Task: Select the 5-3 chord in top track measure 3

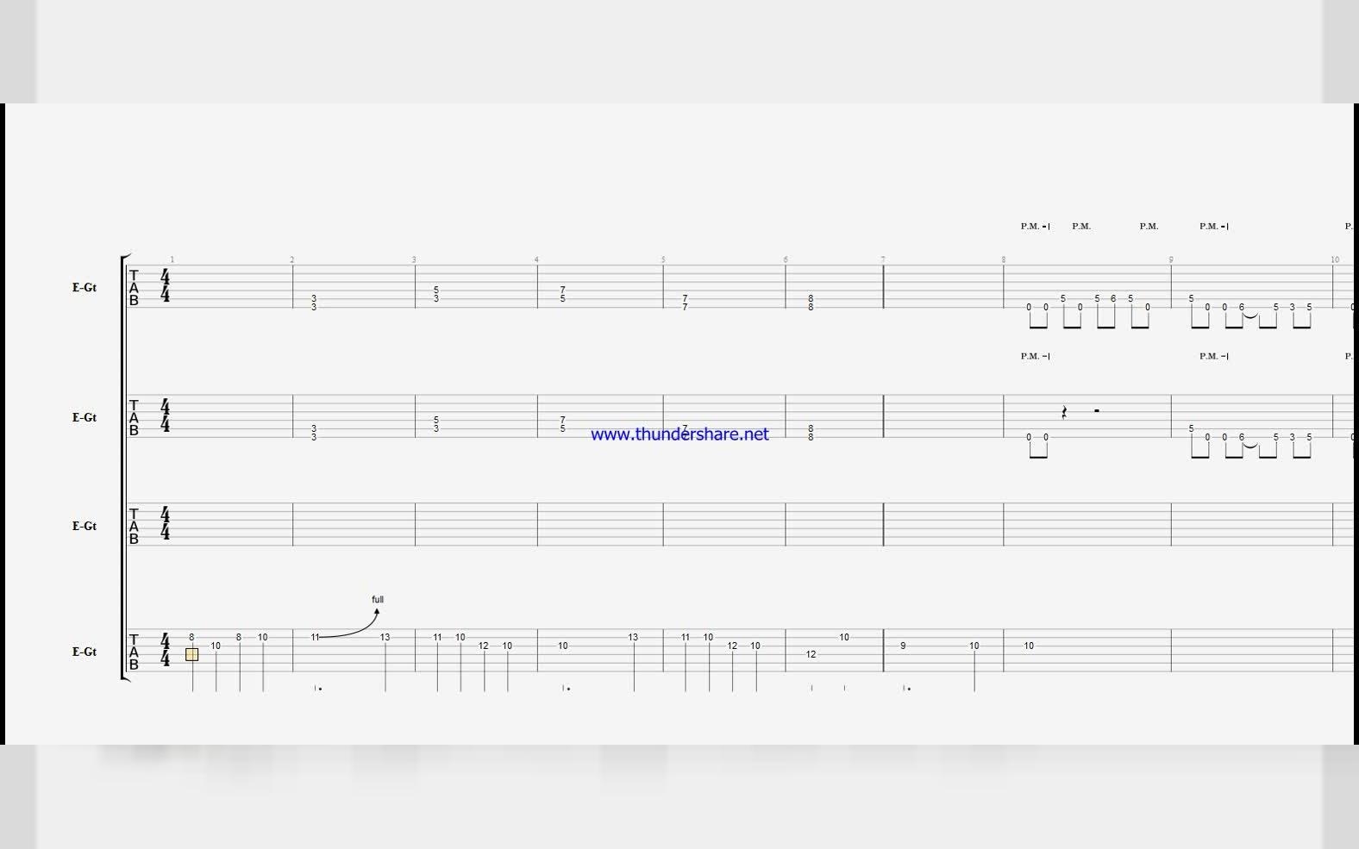Action: click(x=436, y=294)
